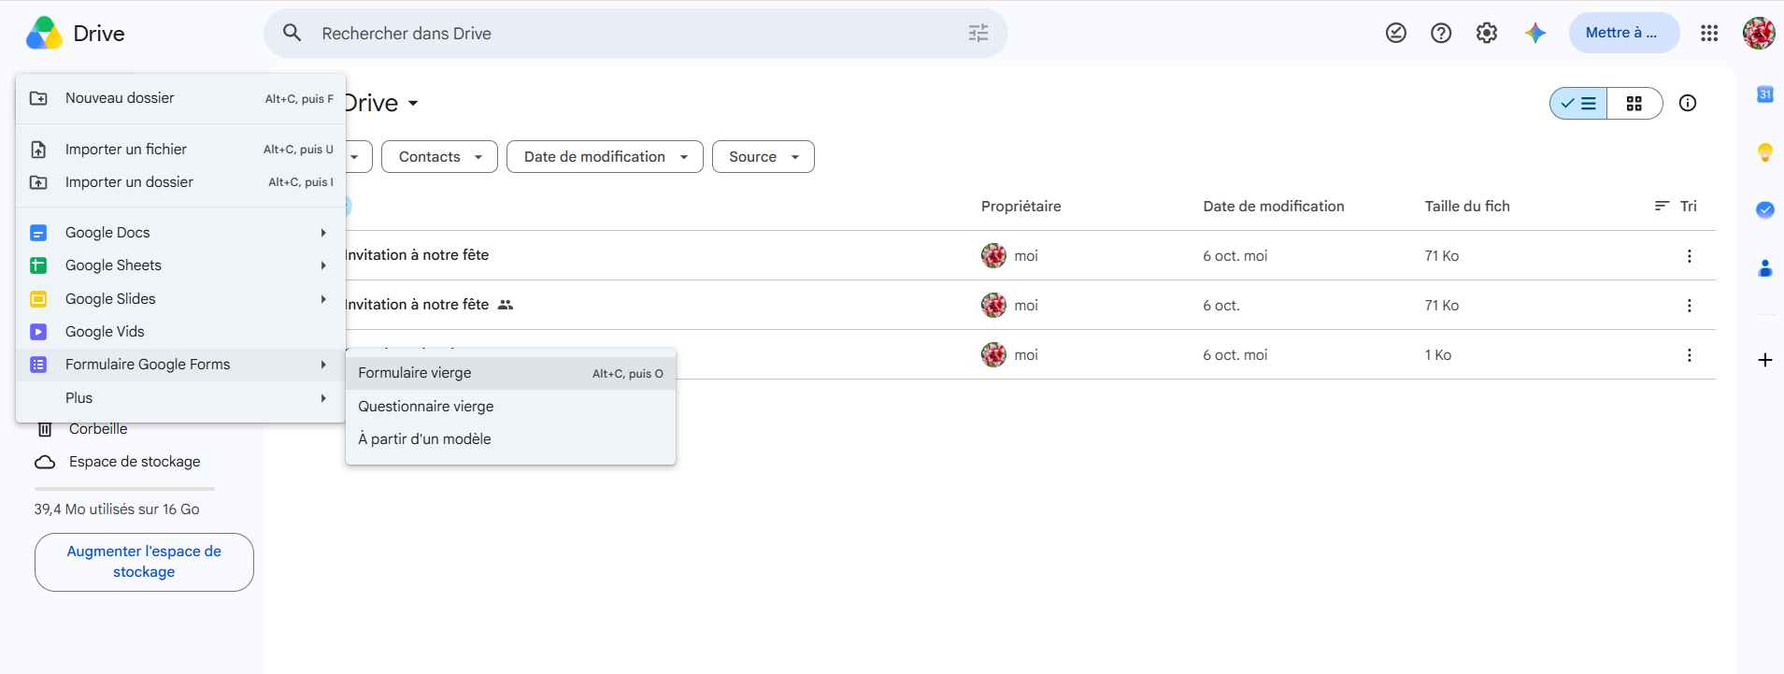Expand the Google Slides submenu arrow
Viewport: 1784px width, 674px height.
point(323,299)
